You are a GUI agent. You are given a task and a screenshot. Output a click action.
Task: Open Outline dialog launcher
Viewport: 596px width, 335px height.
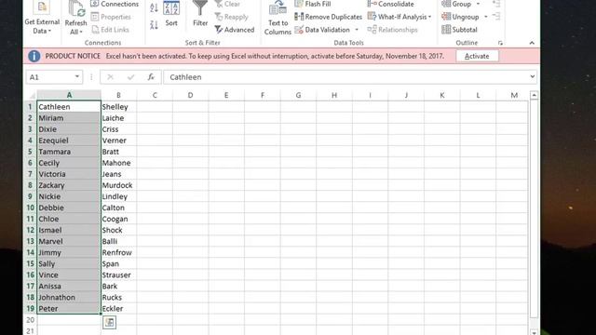pyautogui.click(x=500, y=44)
